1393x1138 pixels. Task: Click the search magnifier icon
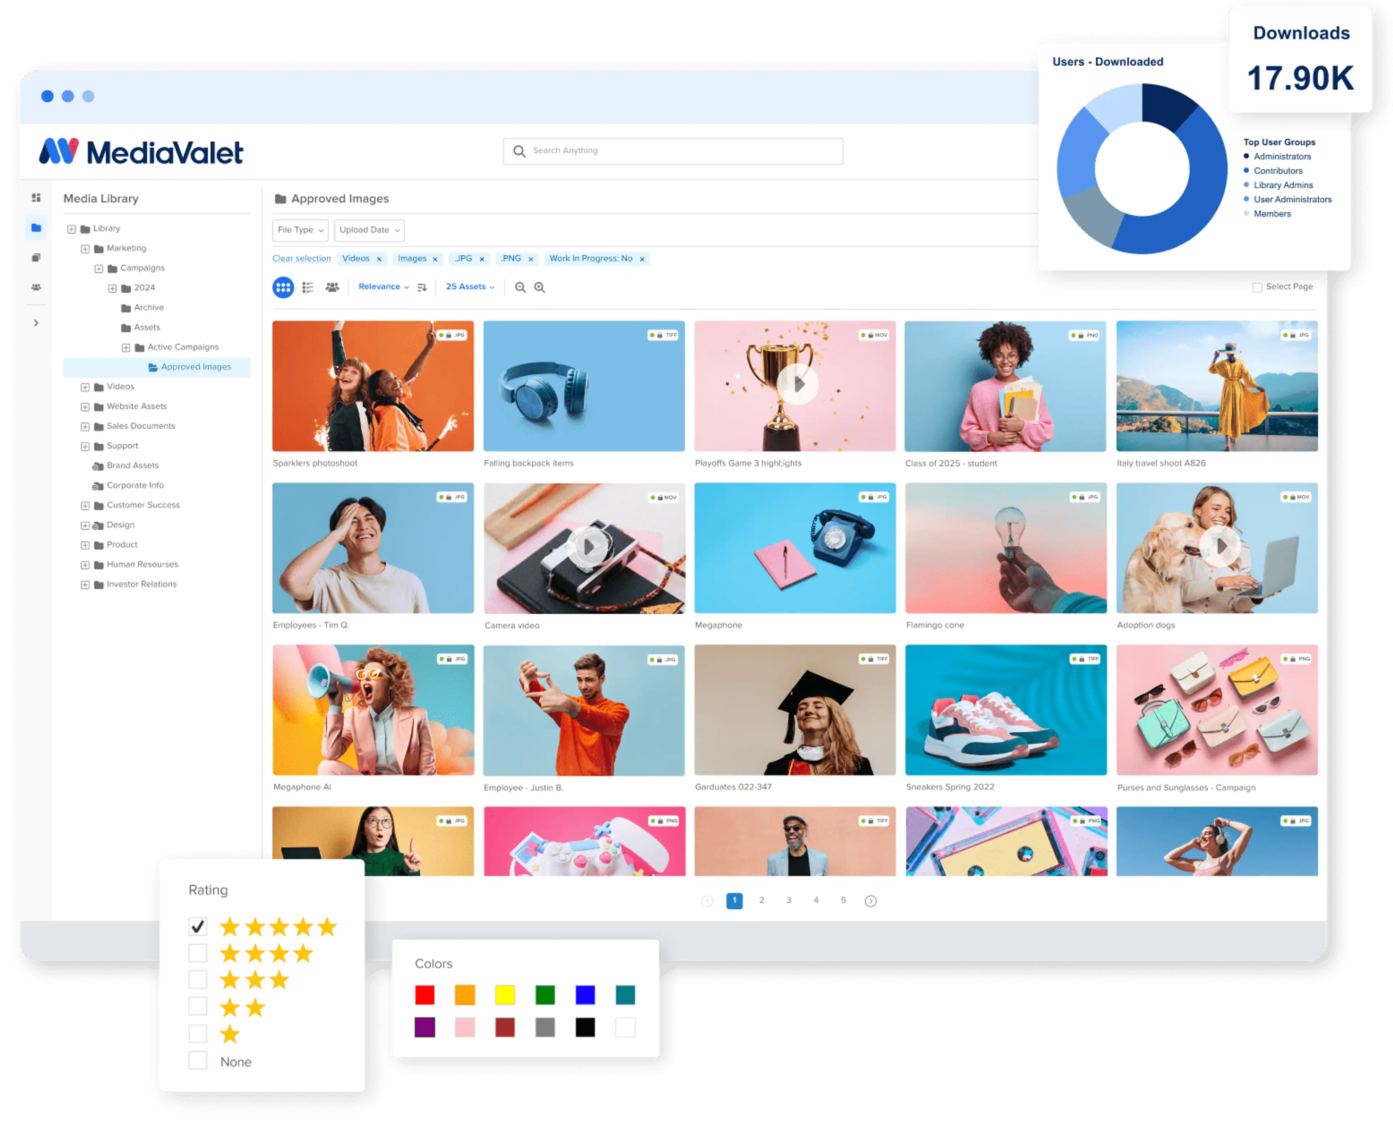(519, 152)
